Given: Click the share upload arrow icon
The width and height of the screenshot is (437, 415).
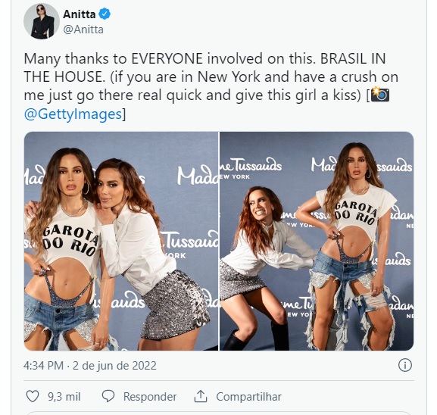Looking at the screenshot, I should [201, 396].
